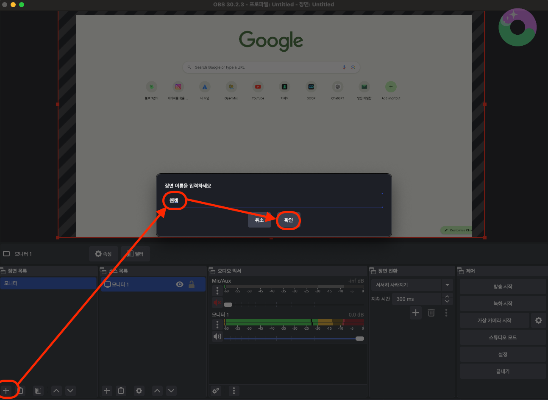The width and height of the screenshot is (548, 400).
Task: Open the 서서히 사라지기 transition dropdown
Action: tap(412, 285)
